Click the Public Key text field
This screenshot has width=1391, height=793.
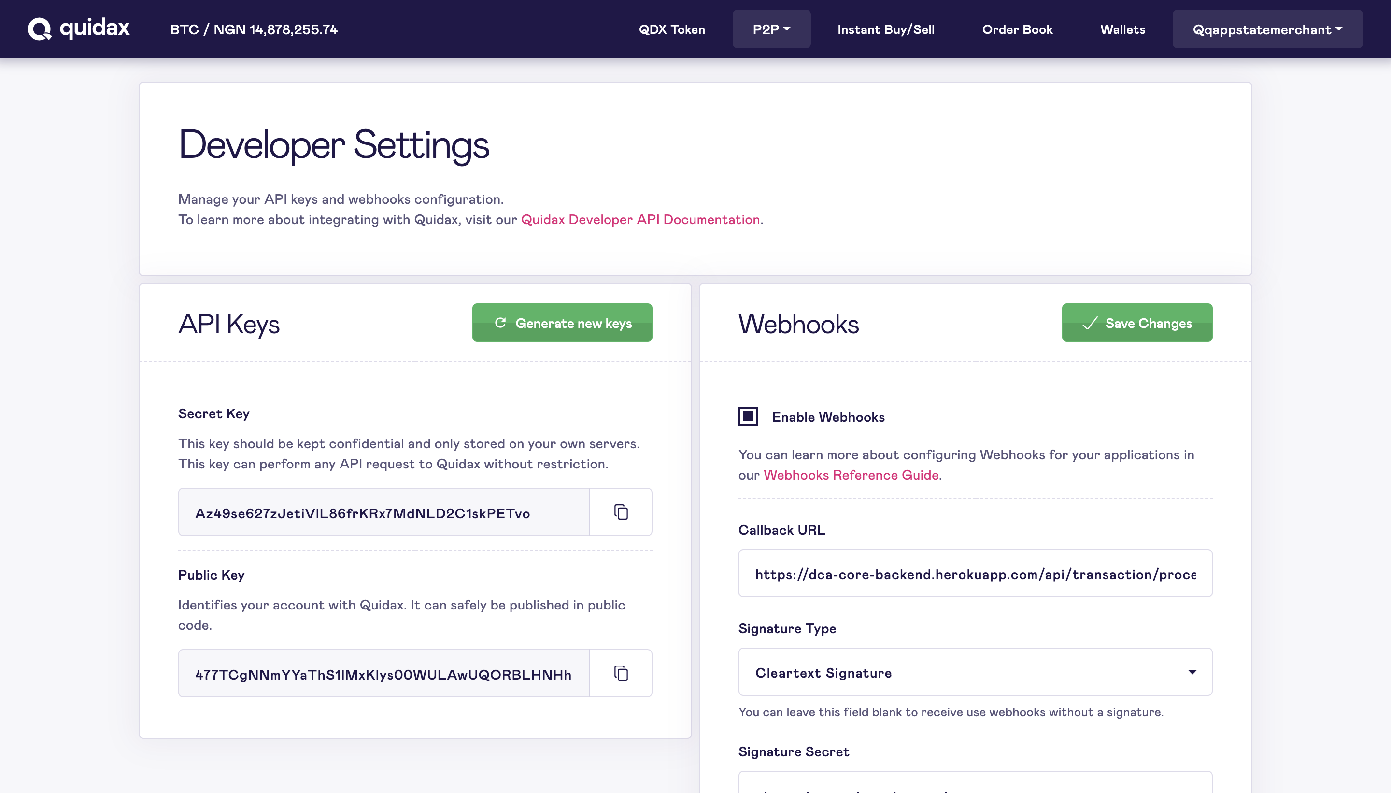[384, 674]
